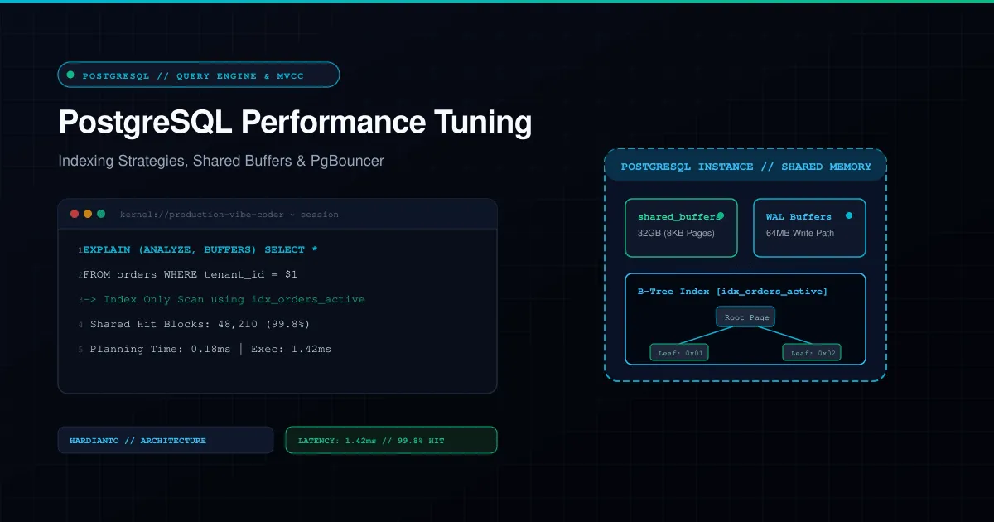Click the 'Planning Time: 0.18ms | Exec: 1.42ms' line

[x=210, y=349]
